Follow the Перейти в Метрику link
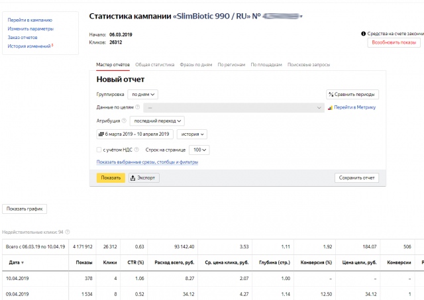Image resolution: width=424 pixels, height=300 pixels. [x=355, y=107]
